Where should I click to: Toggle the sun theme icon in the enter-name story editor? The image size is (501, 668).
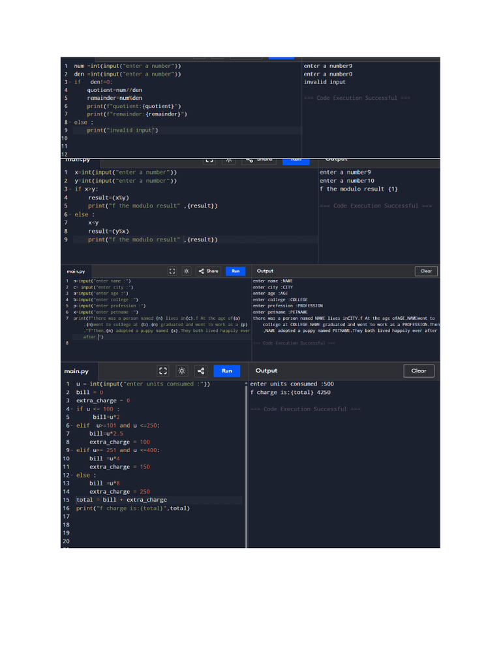pos(186,271)
